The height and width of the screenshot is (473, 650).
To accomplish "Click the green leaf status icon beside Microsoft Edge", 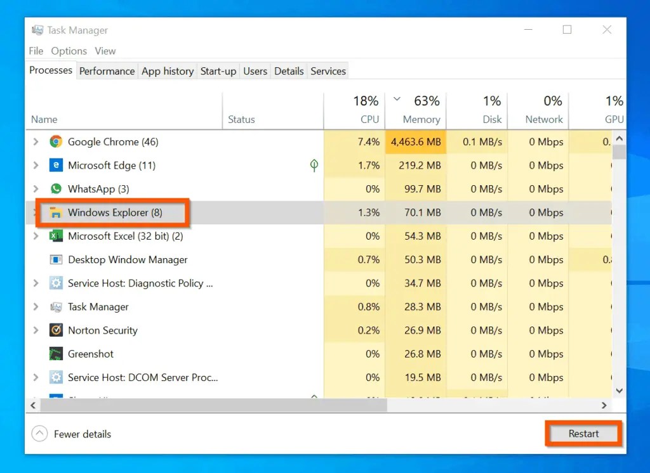I will click(x=314, y=165).
